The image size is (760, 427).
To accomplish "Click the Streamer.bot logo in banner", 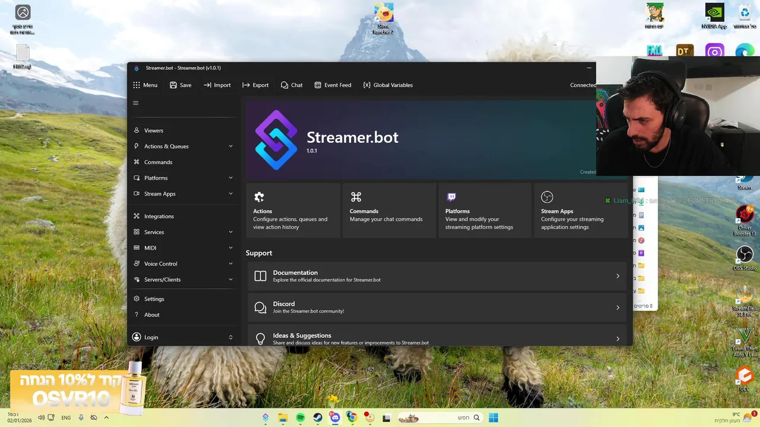I will (x=276, y=140).
